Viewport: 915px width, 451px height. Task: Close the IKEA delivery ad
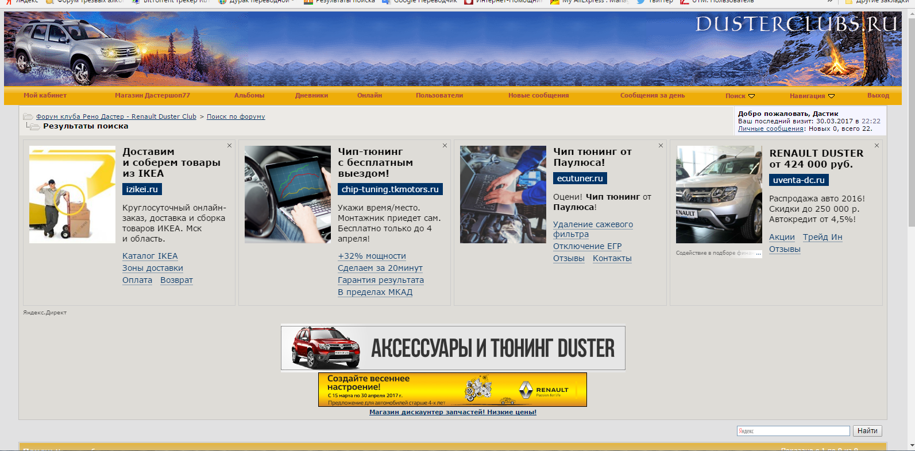pyautogui.click(x=229, y=146)
